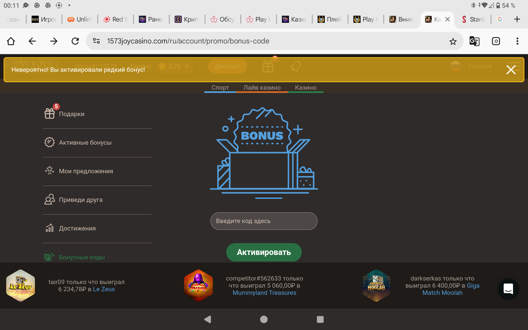Open Chrome three-dot overflow menu
Image resolution: width=528 pixels, height=330 pixels.
[x=517, y=41]
